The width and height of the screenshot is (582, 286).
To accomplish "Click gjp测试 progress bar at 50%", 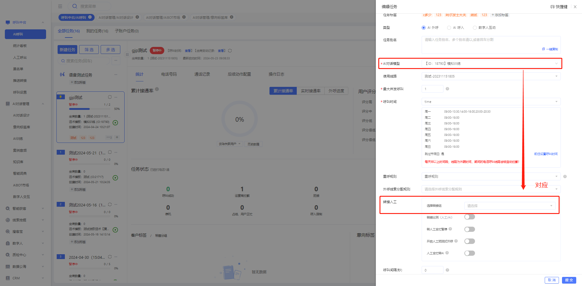I will 90,109.
